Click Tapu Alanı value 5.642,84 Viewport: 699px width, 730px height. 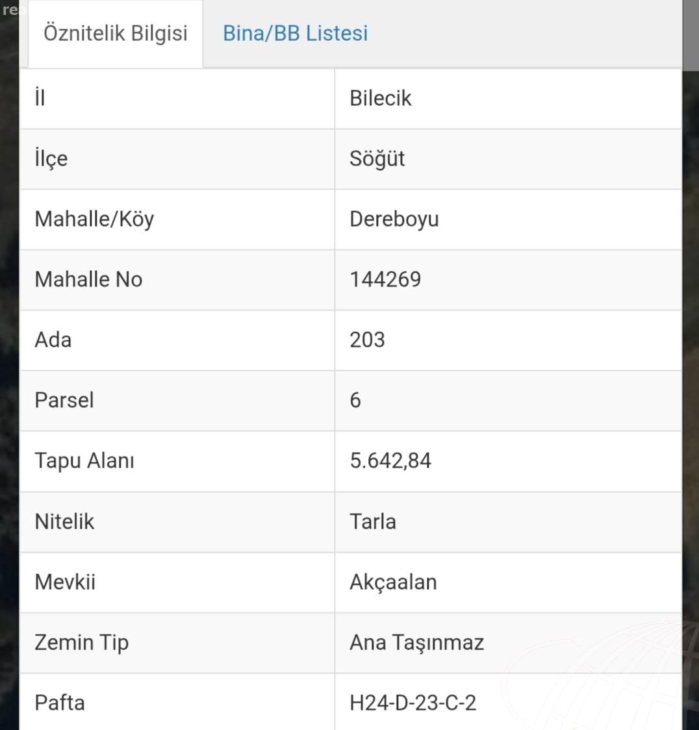[x=390, y=461]
